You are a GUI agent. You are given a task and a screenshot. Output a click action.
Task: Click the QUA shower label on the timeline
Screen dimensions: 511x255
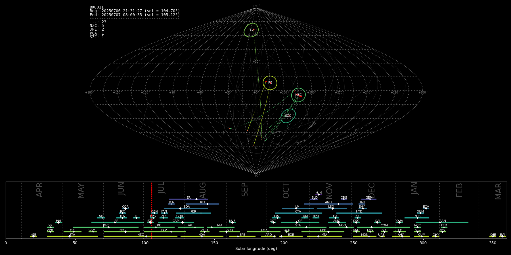point(399,221)
